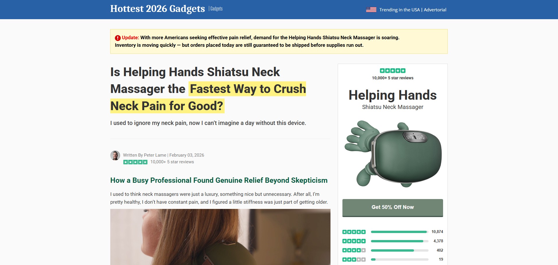Click Trending in the USA | Advertorial text
Screen dimensions: 558x265
[413, 10]
